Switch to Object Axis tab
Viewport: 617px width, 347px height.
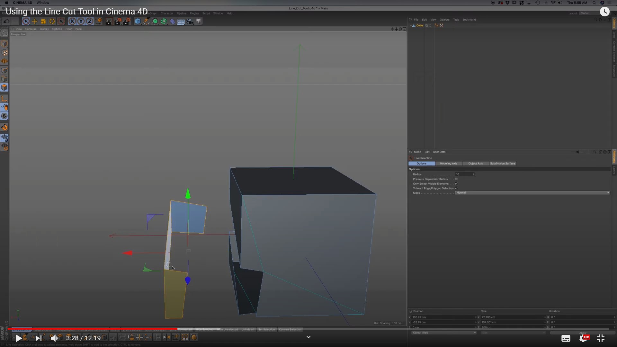tap(476, 164)
